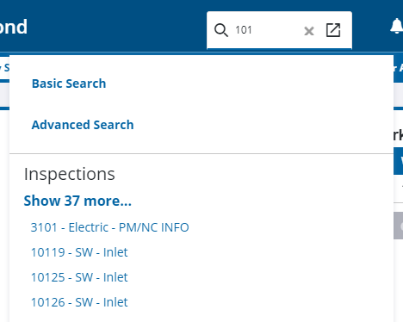This screenshot has height=322, width=403.
Task: Open the notifications bell
Action: click(x=397, y=26)
